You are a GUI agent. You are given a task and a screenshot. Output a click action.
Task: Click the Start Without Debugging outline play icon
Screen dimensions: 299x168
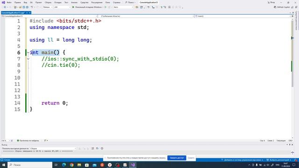pyautogui.click(x=106, y=7)
